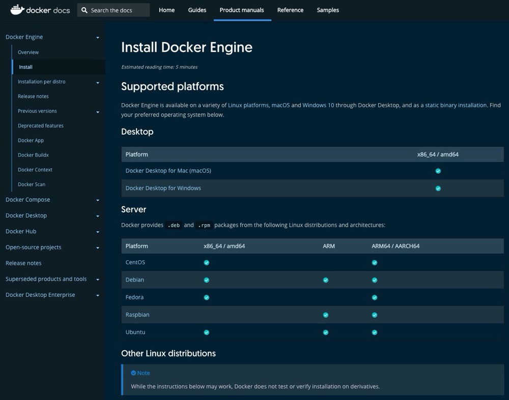The width and height of the screenshot is (509, 400).
Task: Click Debian ARM checkmark
Action: click(326, 280)
